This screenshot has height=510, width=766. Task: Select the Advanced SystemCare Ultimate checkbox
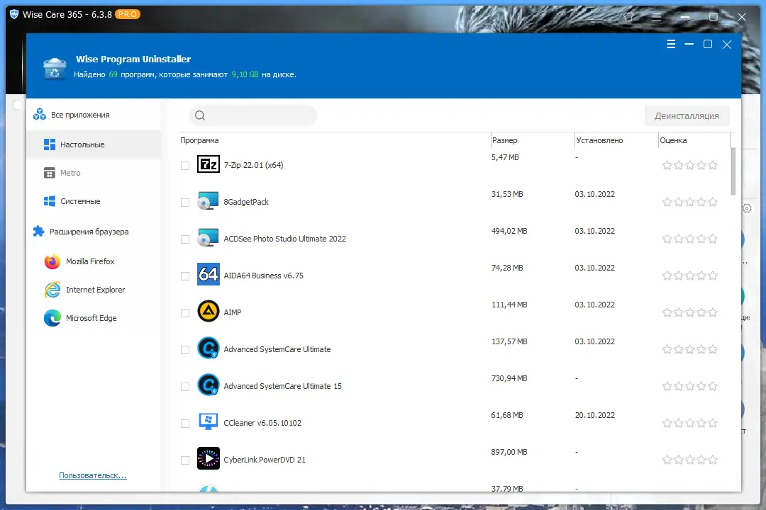(185, 349)
